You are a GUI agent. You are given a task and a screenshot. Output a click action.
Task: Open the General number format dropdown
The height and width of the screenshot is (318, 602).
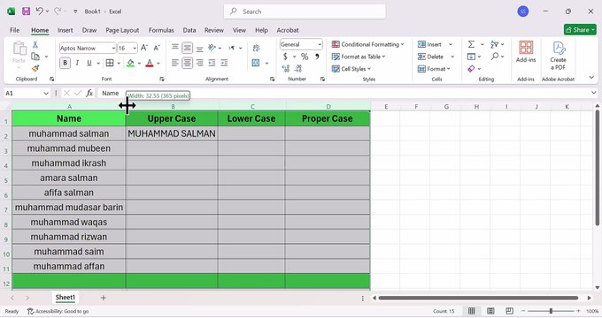[x=320, y=44]
